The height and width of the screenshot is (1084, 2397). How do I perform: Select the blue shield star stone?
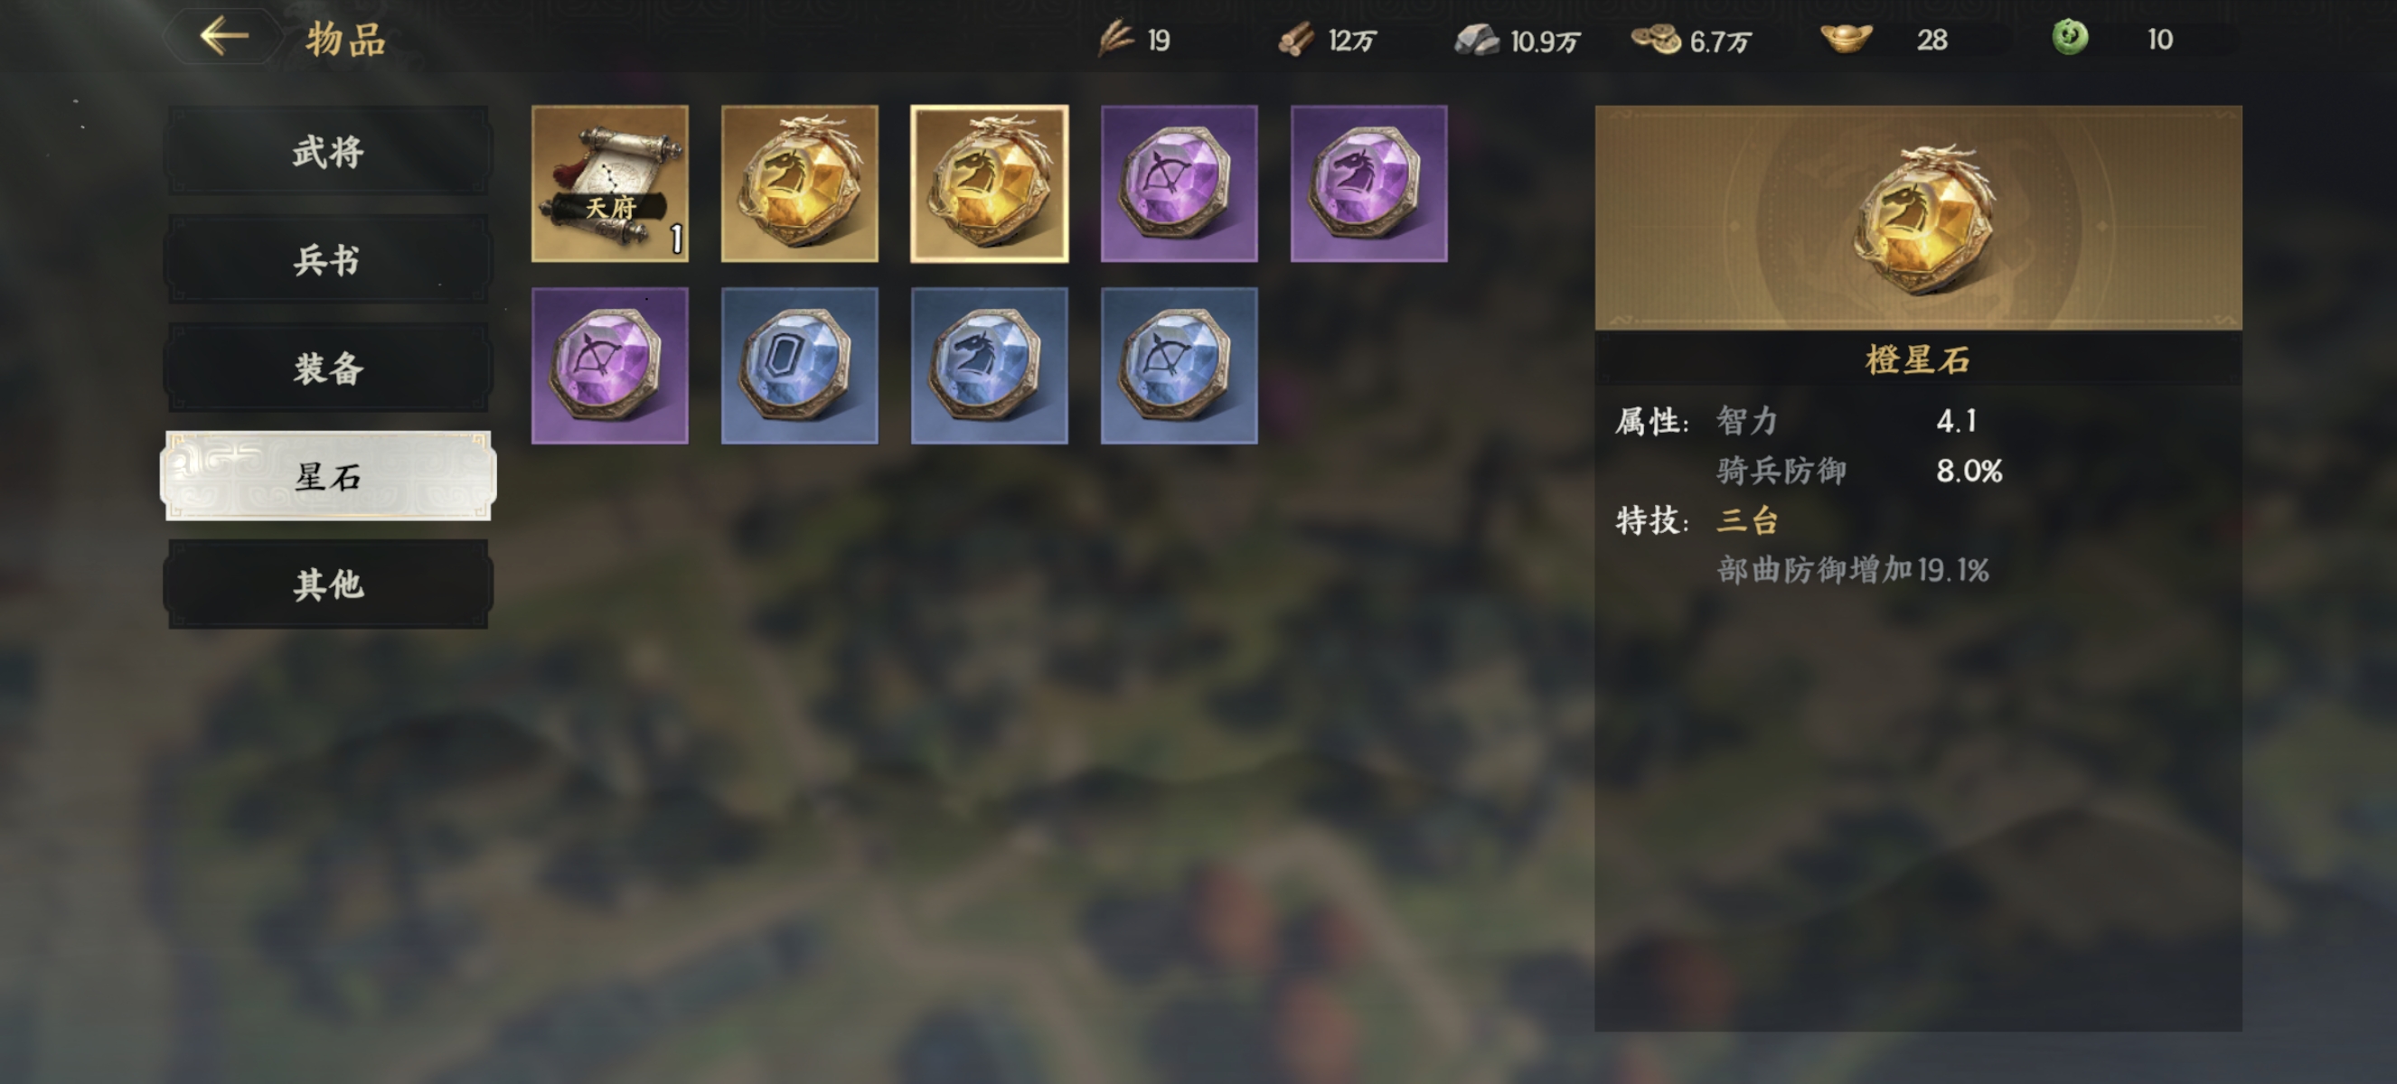pos(799,365)
